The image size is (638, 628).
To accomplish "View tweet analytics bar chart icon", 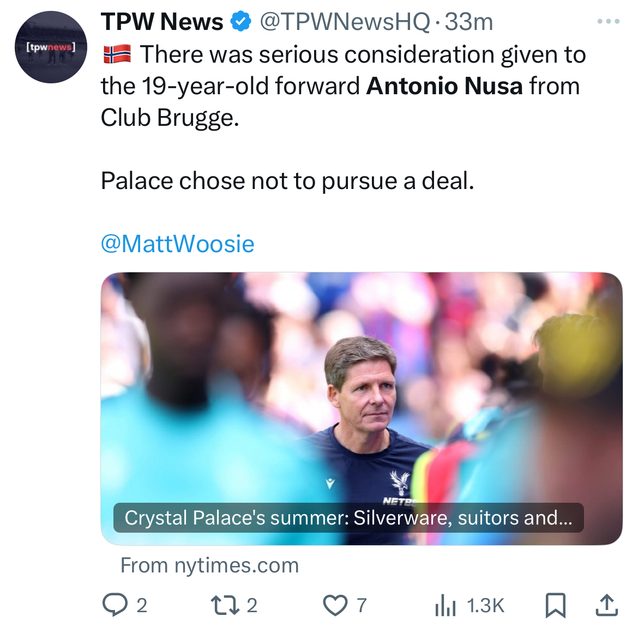I will [445, 605].
